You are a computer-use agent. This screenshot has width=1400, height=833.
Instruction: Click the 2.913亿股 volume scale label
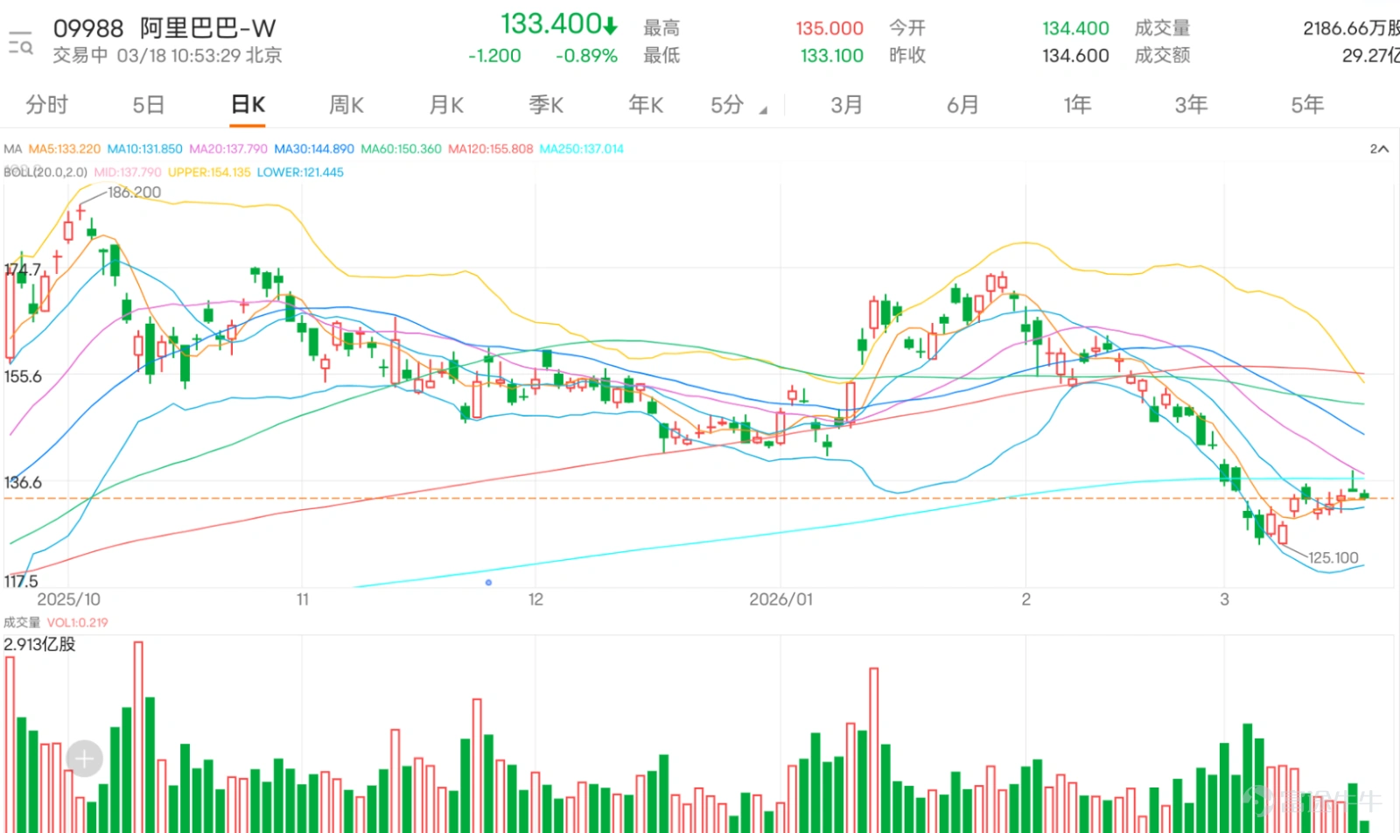(x=39, y=644)
